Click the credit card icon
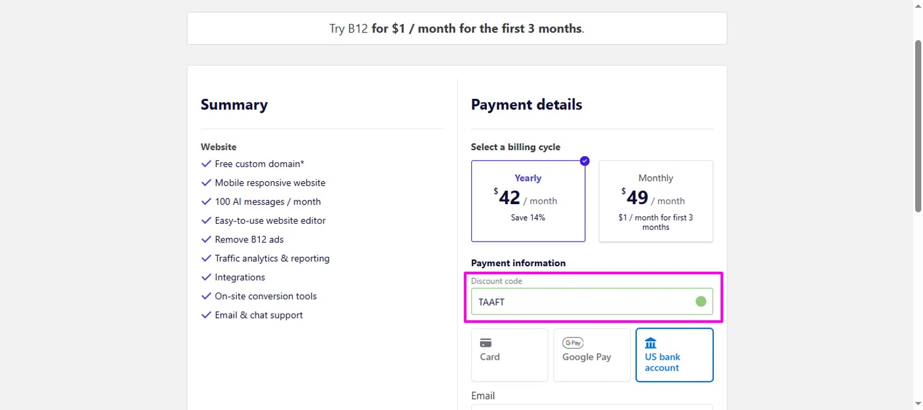The image size is (923, 410). [x=485, y=343]
